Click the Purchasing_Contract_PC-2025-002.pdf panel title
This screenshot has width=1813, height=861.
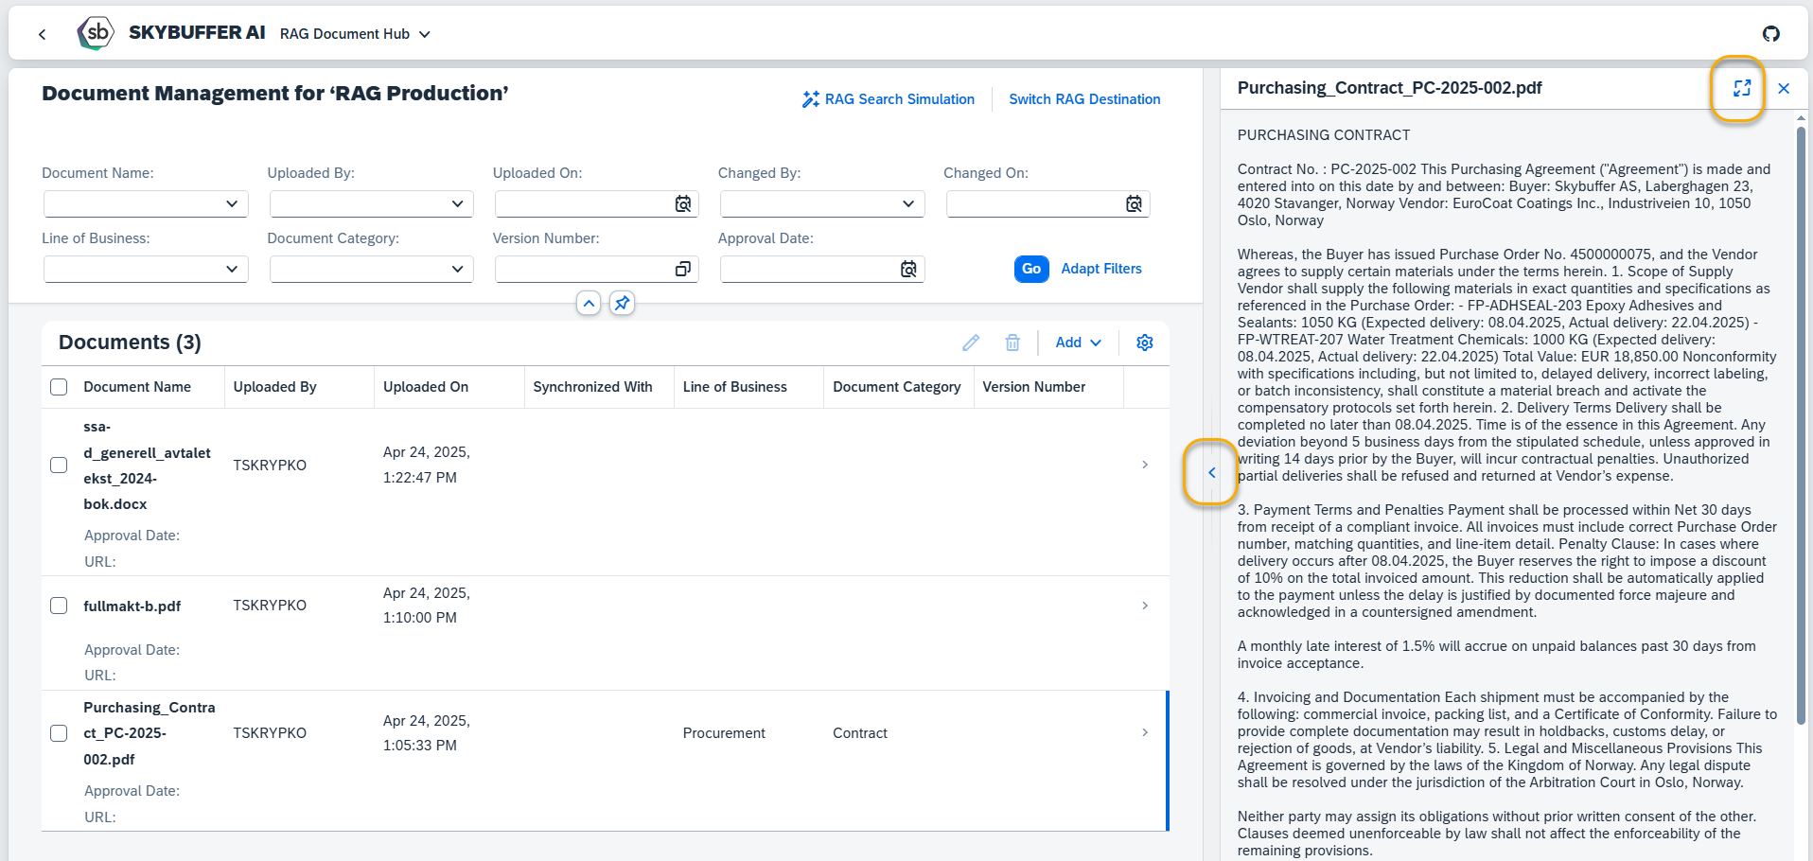[1389, 88]
